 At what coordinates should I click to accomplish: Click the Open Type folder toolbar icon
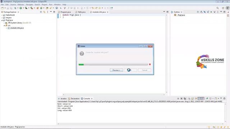pyautogui.click(x=47, y=8)
